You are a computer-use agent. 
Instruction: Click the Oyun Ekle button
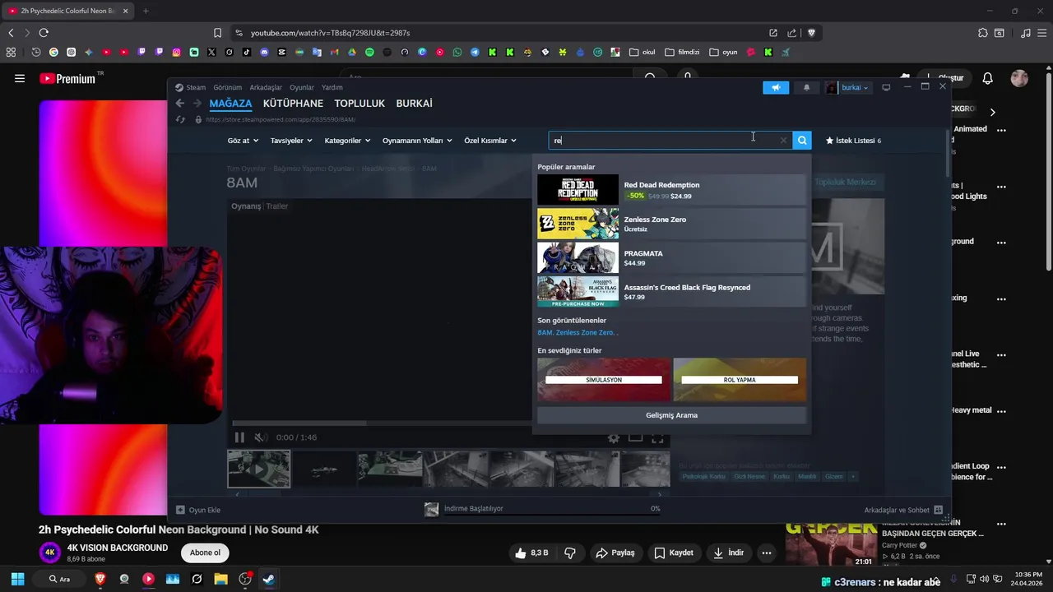[x=198, y=510]
